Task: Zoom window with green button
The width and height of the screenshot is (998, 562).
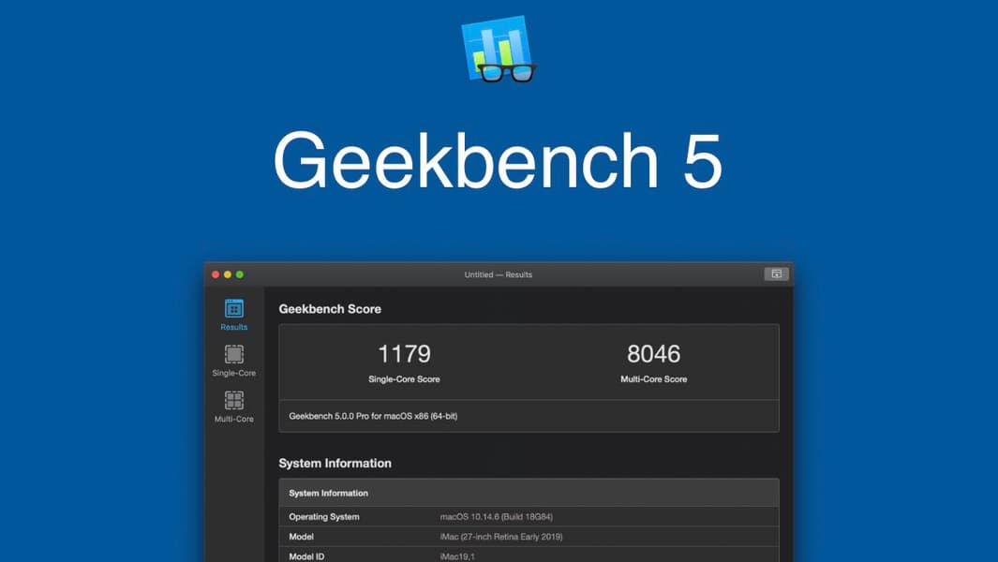Action: (240, 274)
